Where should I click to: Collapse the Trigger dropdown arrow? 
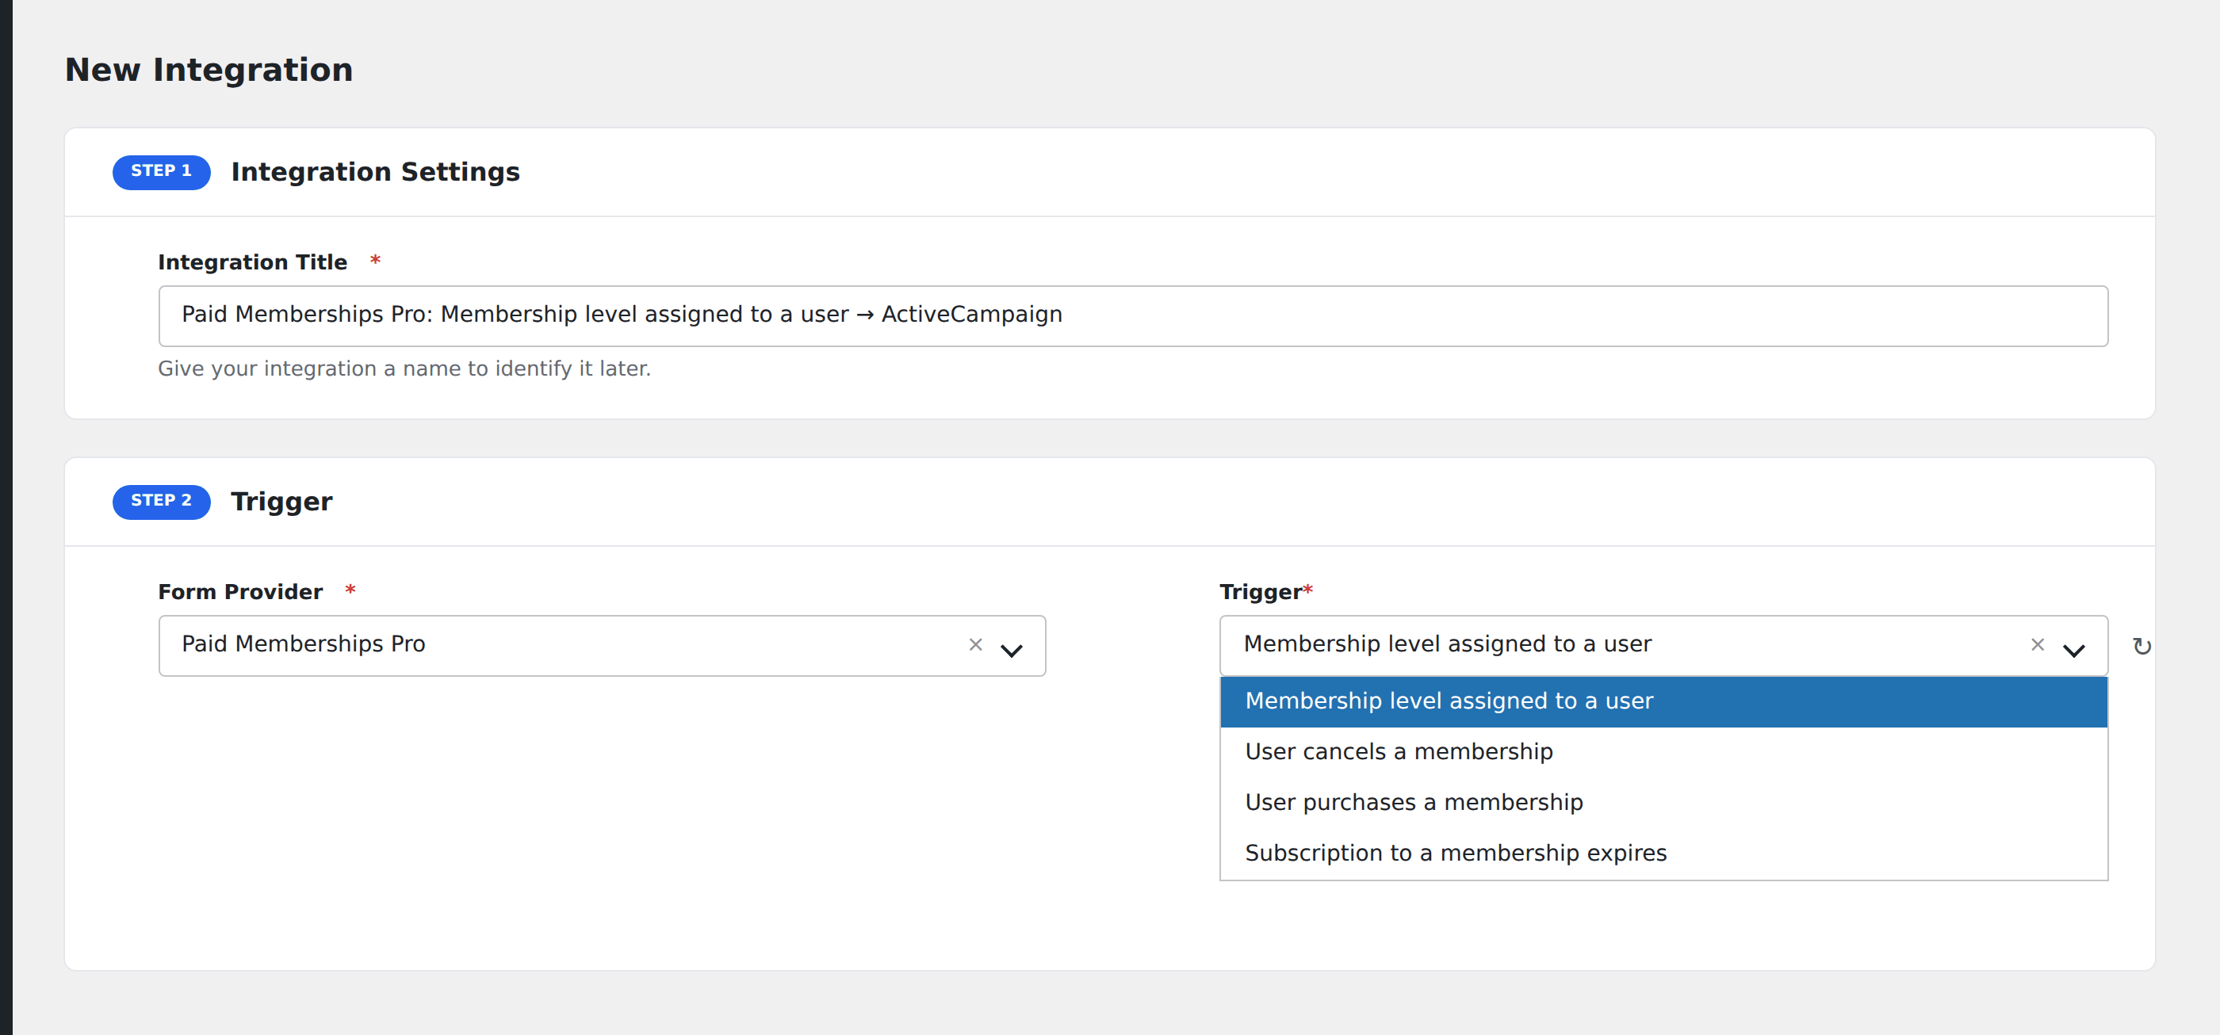point(2073,650)
